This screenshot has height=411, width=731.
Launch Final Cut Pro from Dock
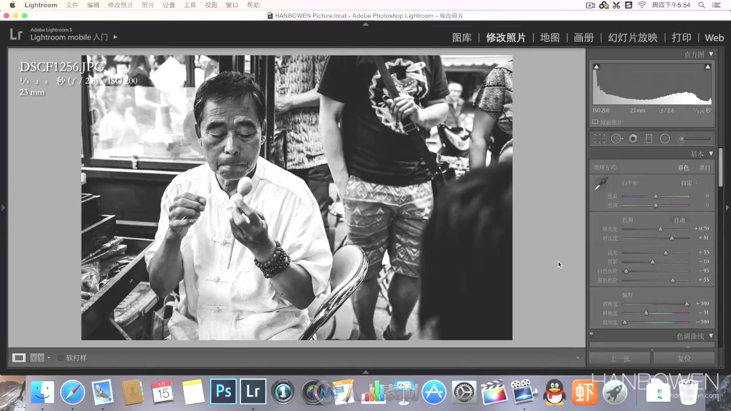[x=495, y=392]
